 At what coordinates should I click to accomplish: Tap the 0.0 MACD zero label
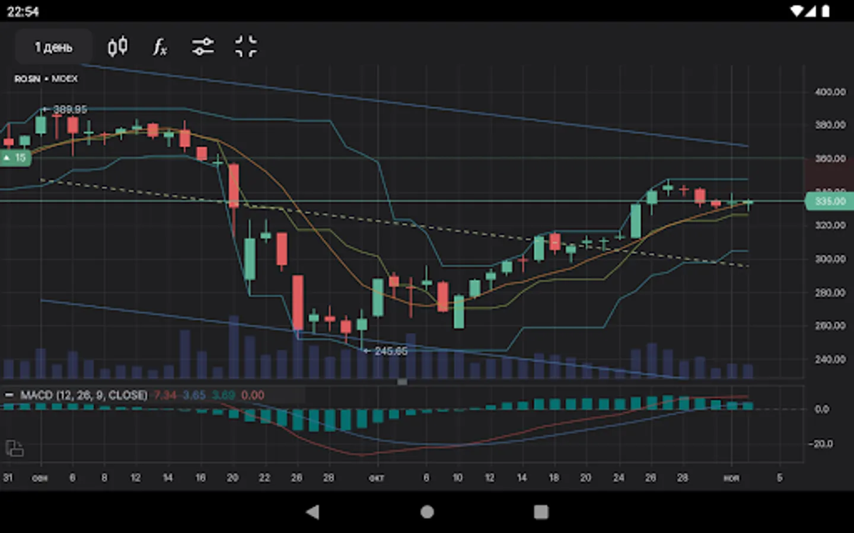click(x=821, y=409)
